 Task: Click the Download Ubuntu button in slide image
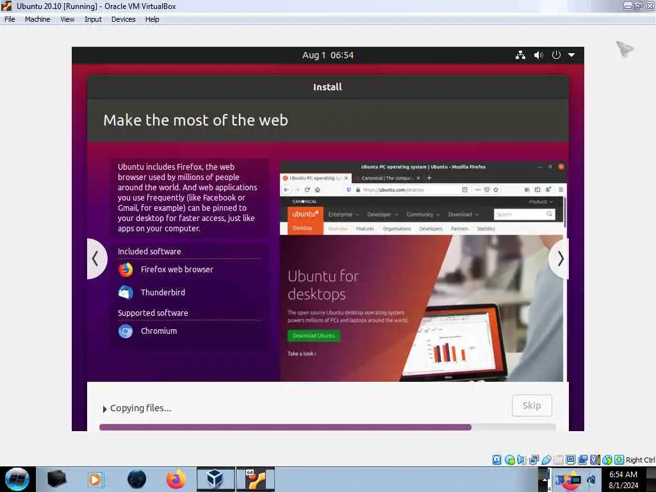[x=314, y=336]
